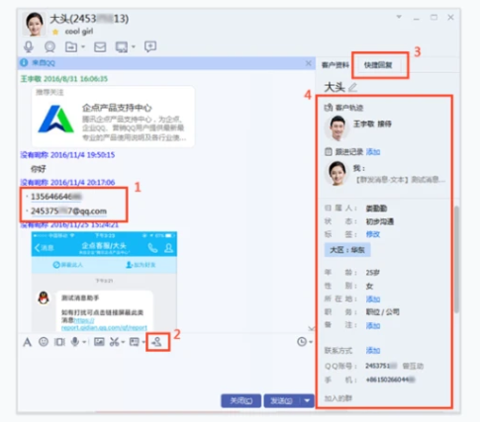Click the envelope mail icon
This screenshot has width=480, height=422.
[x=100, y=47]
